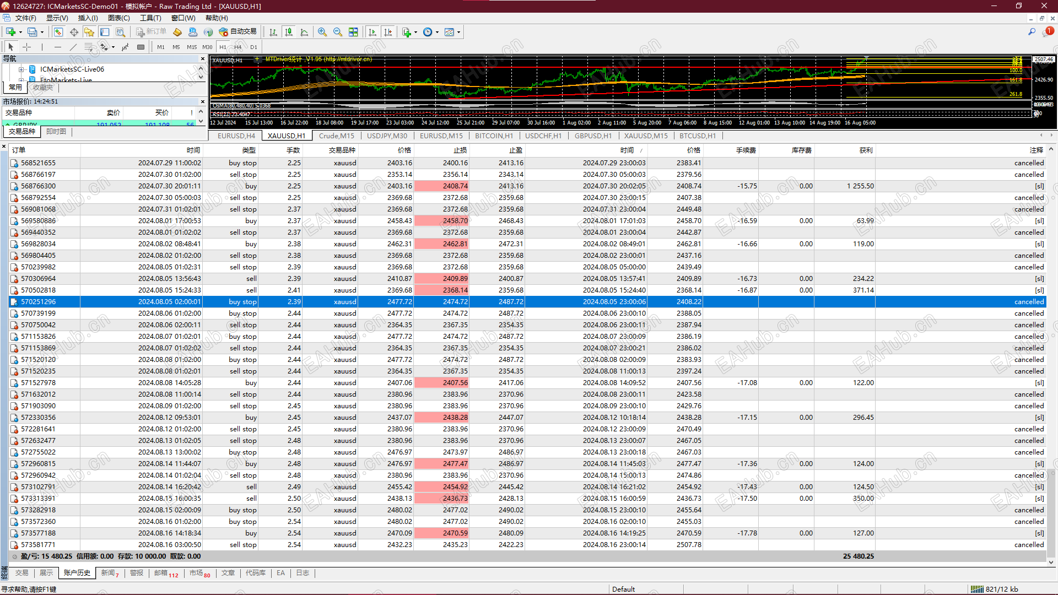Select order 573313391 row

39,499
